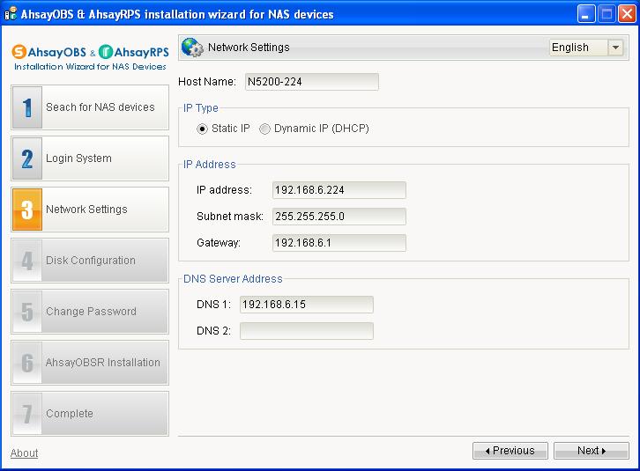Click the Next button
The height and width of the screenshot is (471, 640).
tap(591, 451)
